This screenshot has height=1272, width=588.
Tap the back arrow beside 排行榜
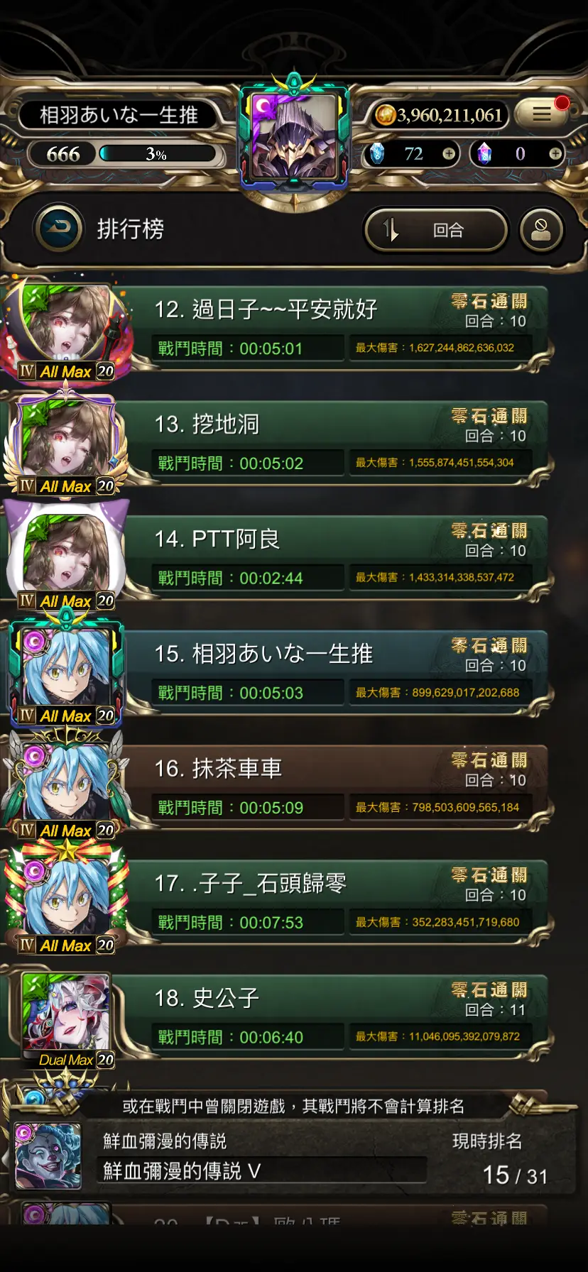tap(59, 229)
